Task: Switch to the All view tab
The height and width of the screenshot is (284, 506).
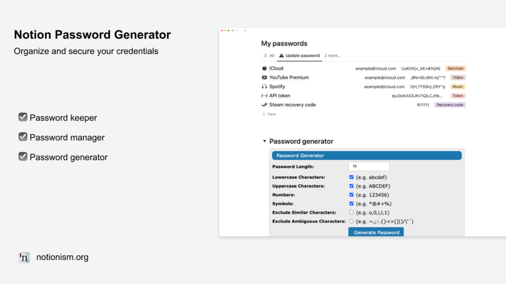Action: [269, 56]
